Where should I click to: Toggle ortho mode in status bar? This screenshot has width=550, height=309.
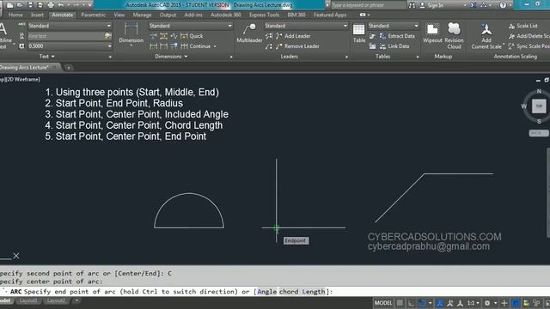(x=411, y=303)
